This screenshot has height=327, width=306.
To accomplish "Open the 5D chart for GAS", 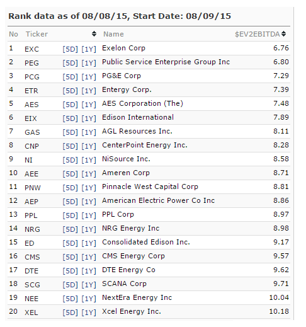I will coord(70,132).
